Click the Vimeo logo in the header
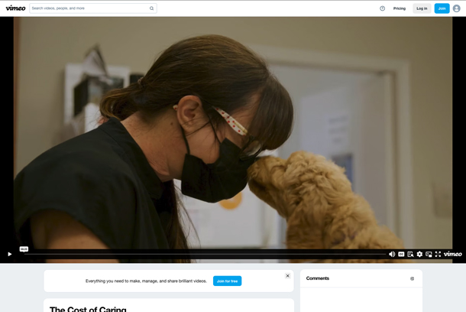The image size is (466, 312). click(x=15, y=8)
